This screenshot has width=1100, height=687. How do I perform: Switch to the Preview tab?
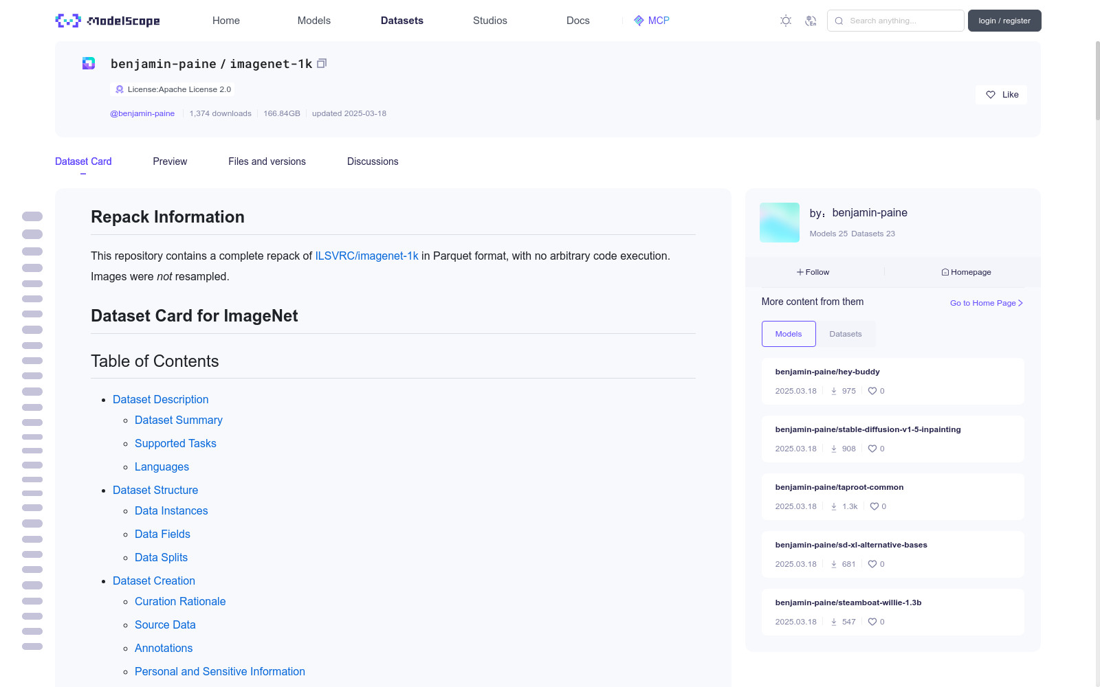point(170,161)
